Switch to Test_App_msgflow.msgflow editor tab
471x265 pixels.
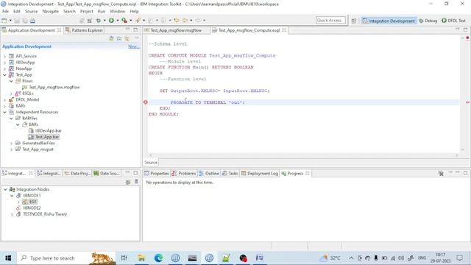point(176,30)
